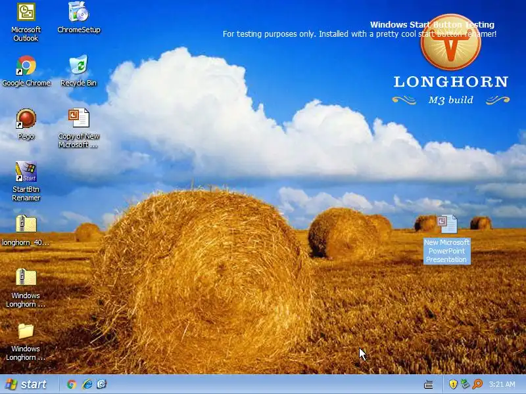Open the start menu button

25,384
